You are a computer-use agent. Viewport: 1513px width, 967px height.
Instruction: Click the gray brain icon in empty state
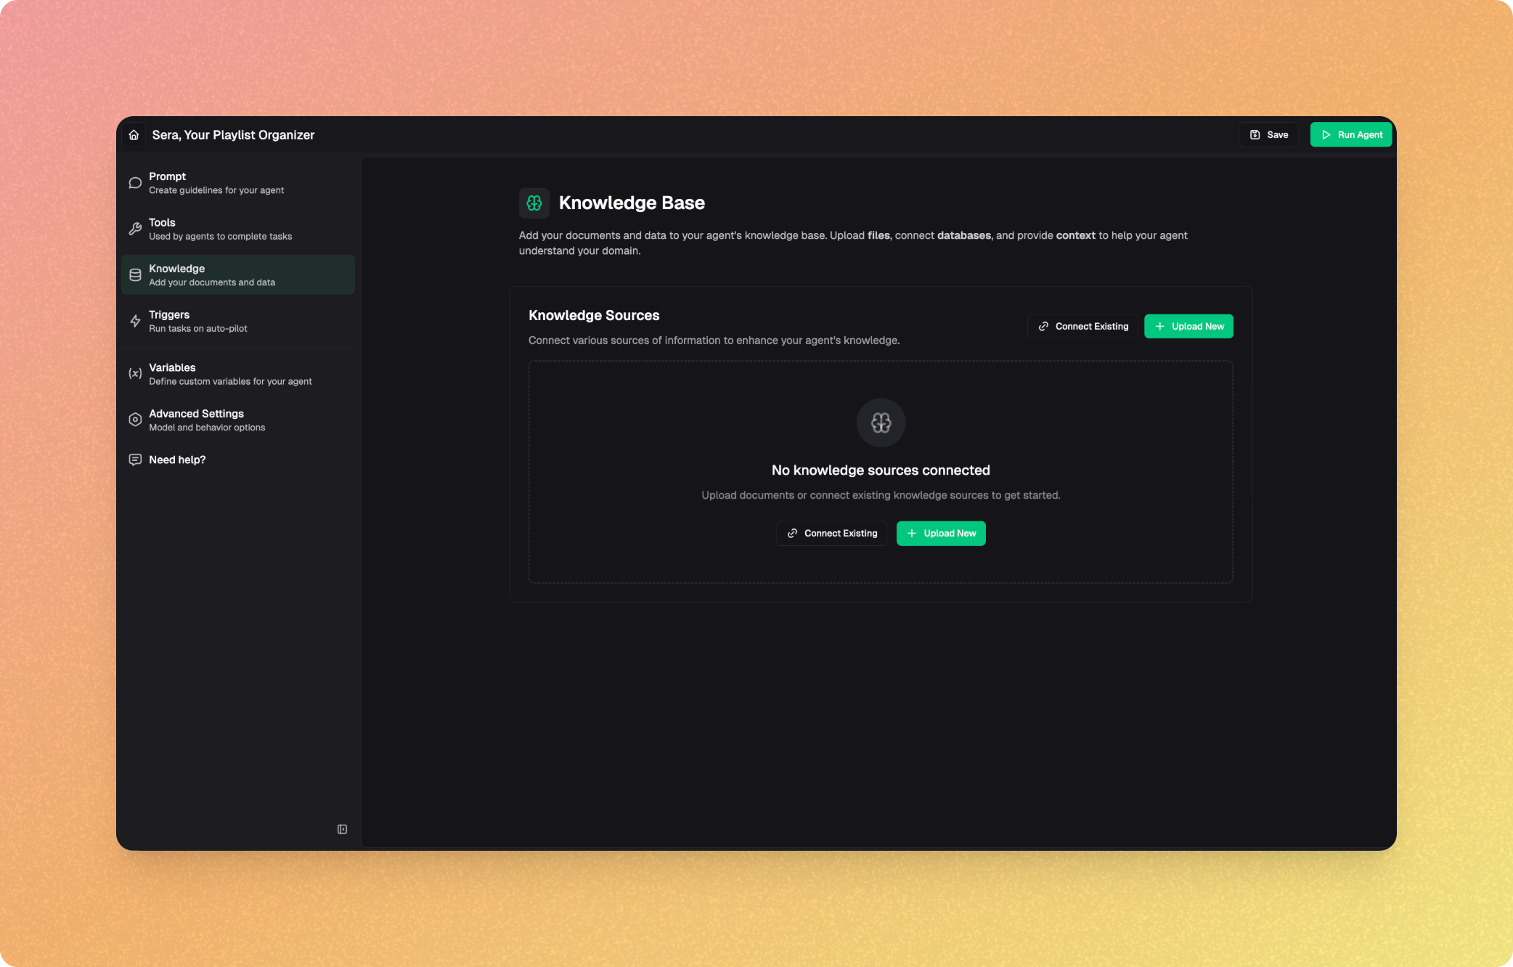click(x=881, y=423)
